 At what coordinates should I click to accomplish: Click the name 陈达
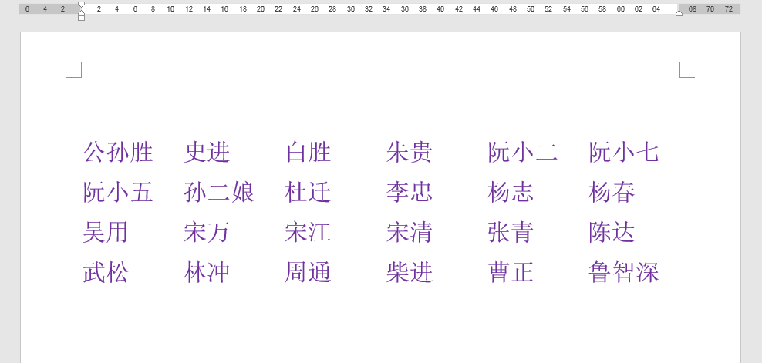point(612,232)
